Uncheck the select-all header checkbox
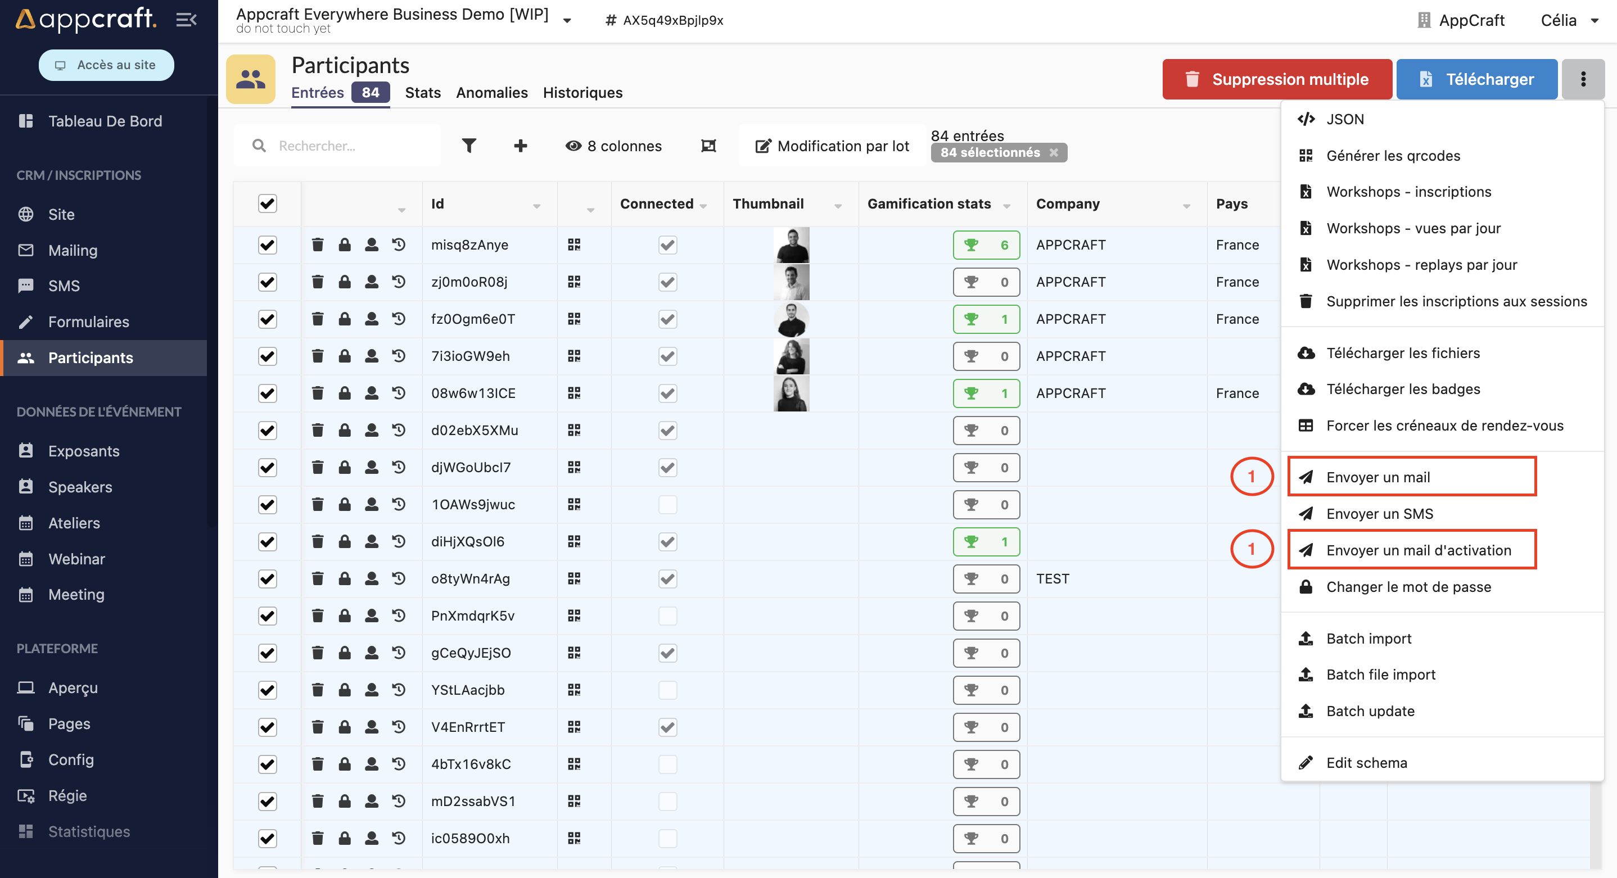 point(268,203)
